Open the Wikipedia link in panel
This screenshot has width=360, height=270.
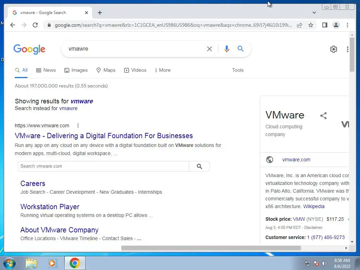click(x=314, y=206)
